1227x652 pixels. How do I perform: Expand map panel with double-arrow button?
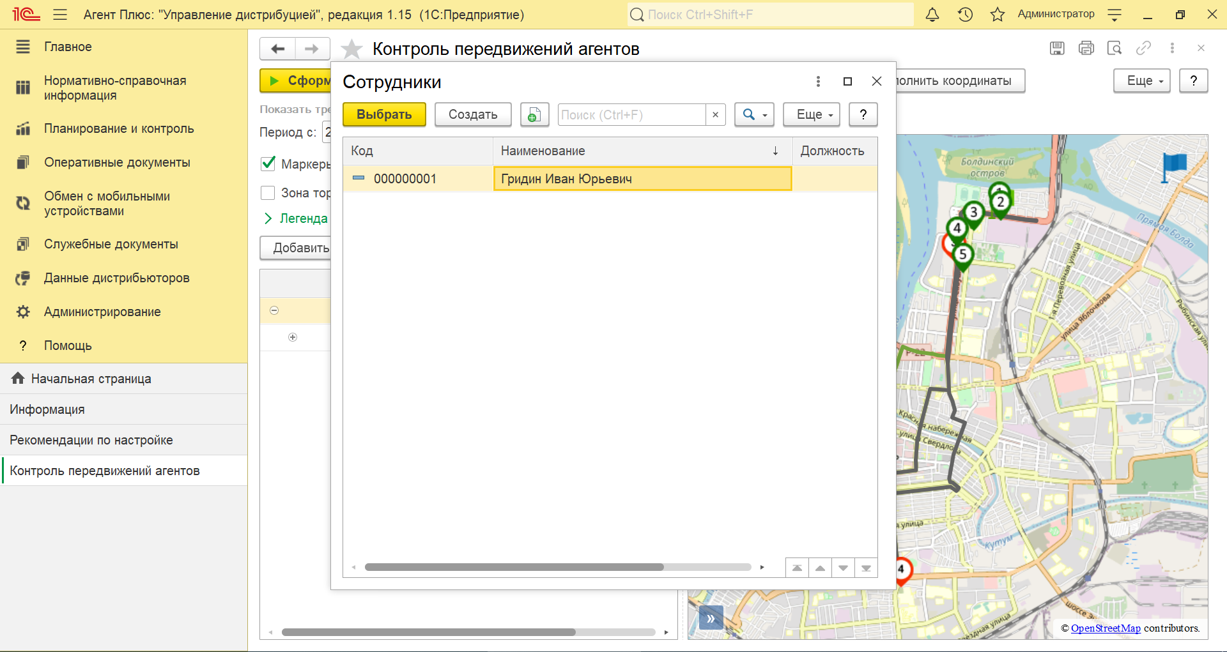pos(711,618)
